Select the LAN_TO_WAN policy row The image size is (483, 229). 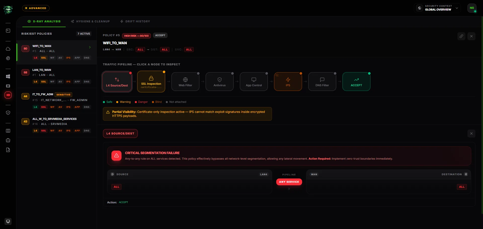57,76
